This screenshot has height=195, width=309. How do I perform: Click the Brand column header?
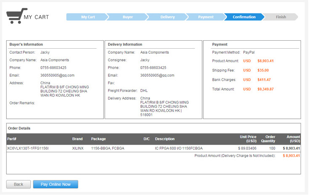tap(77, 139)
